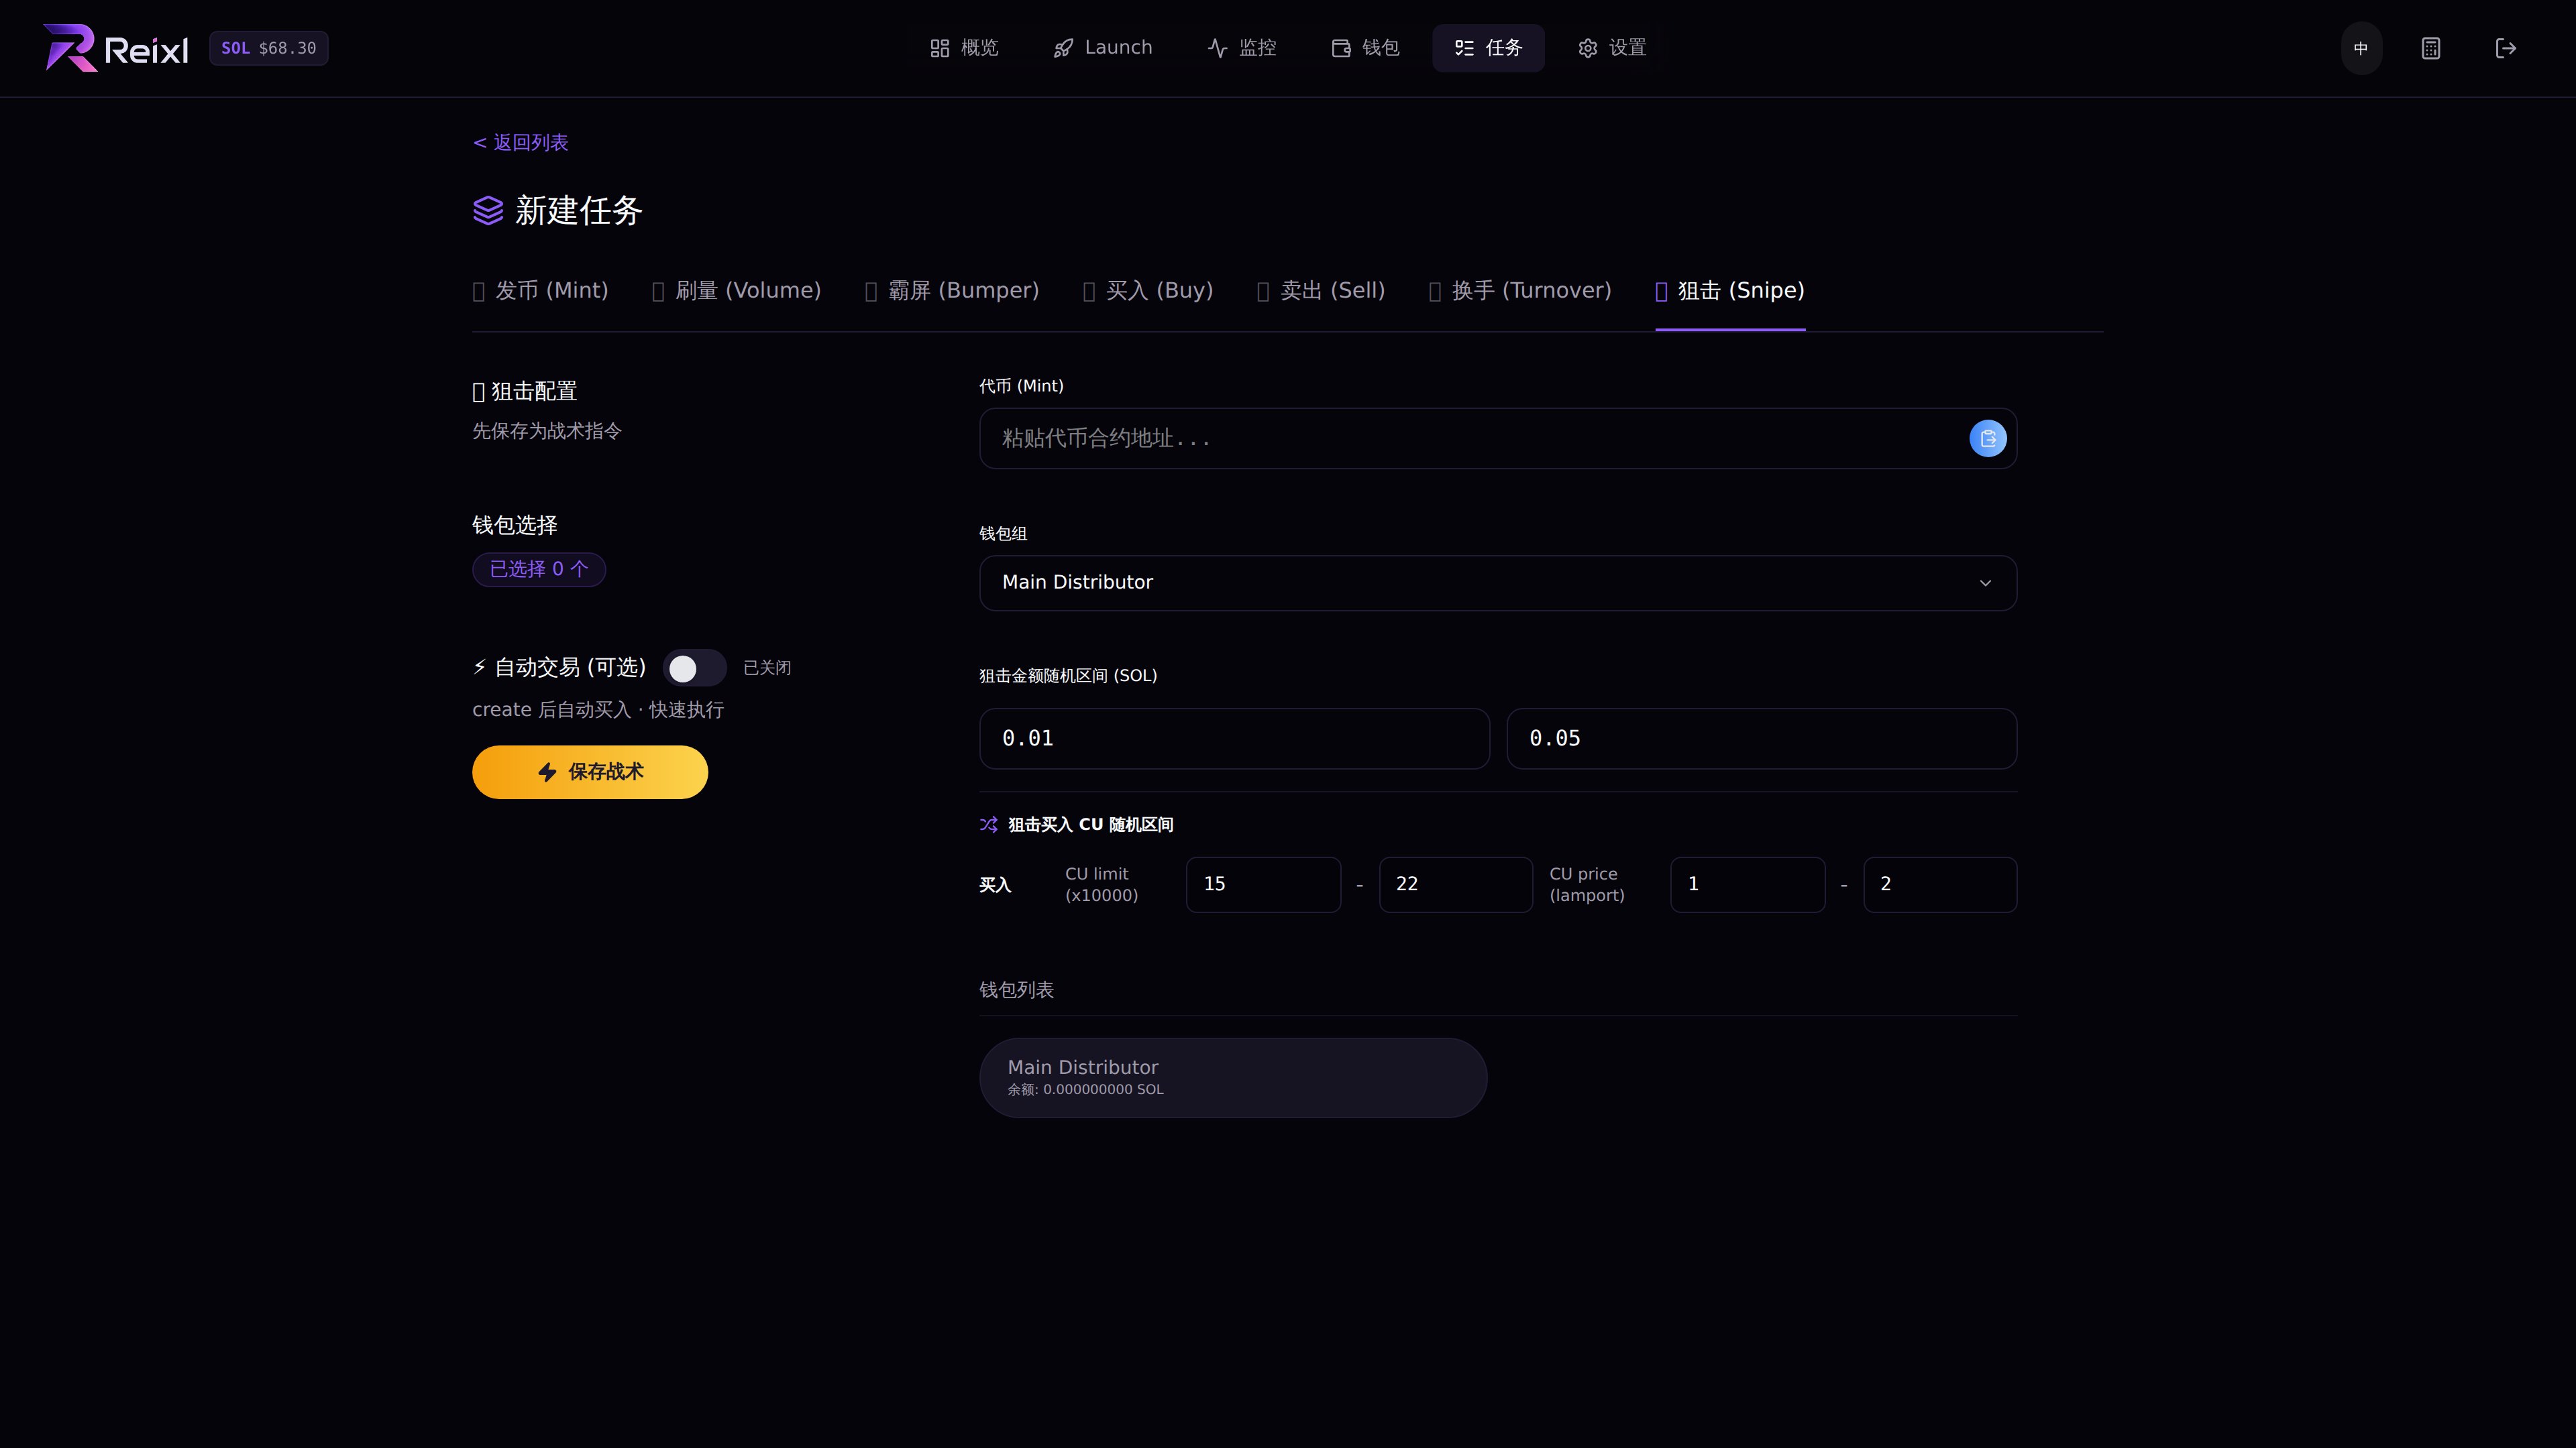The image size is (2576, 1448).
Task: Open the 设置 nav tab
Action: (x=1612, y=48)
